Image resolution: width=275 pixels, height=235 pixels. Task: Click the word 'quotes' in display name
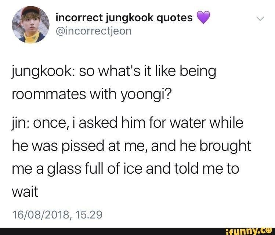point(174,19)
